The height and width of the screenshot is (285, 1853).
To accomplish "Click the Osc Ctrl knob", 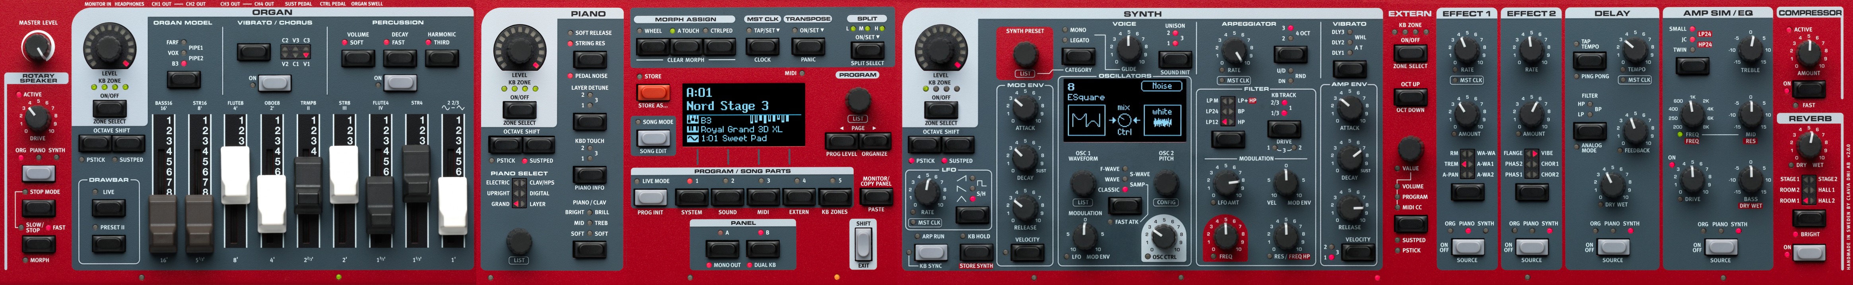I will coord(1163,237).
